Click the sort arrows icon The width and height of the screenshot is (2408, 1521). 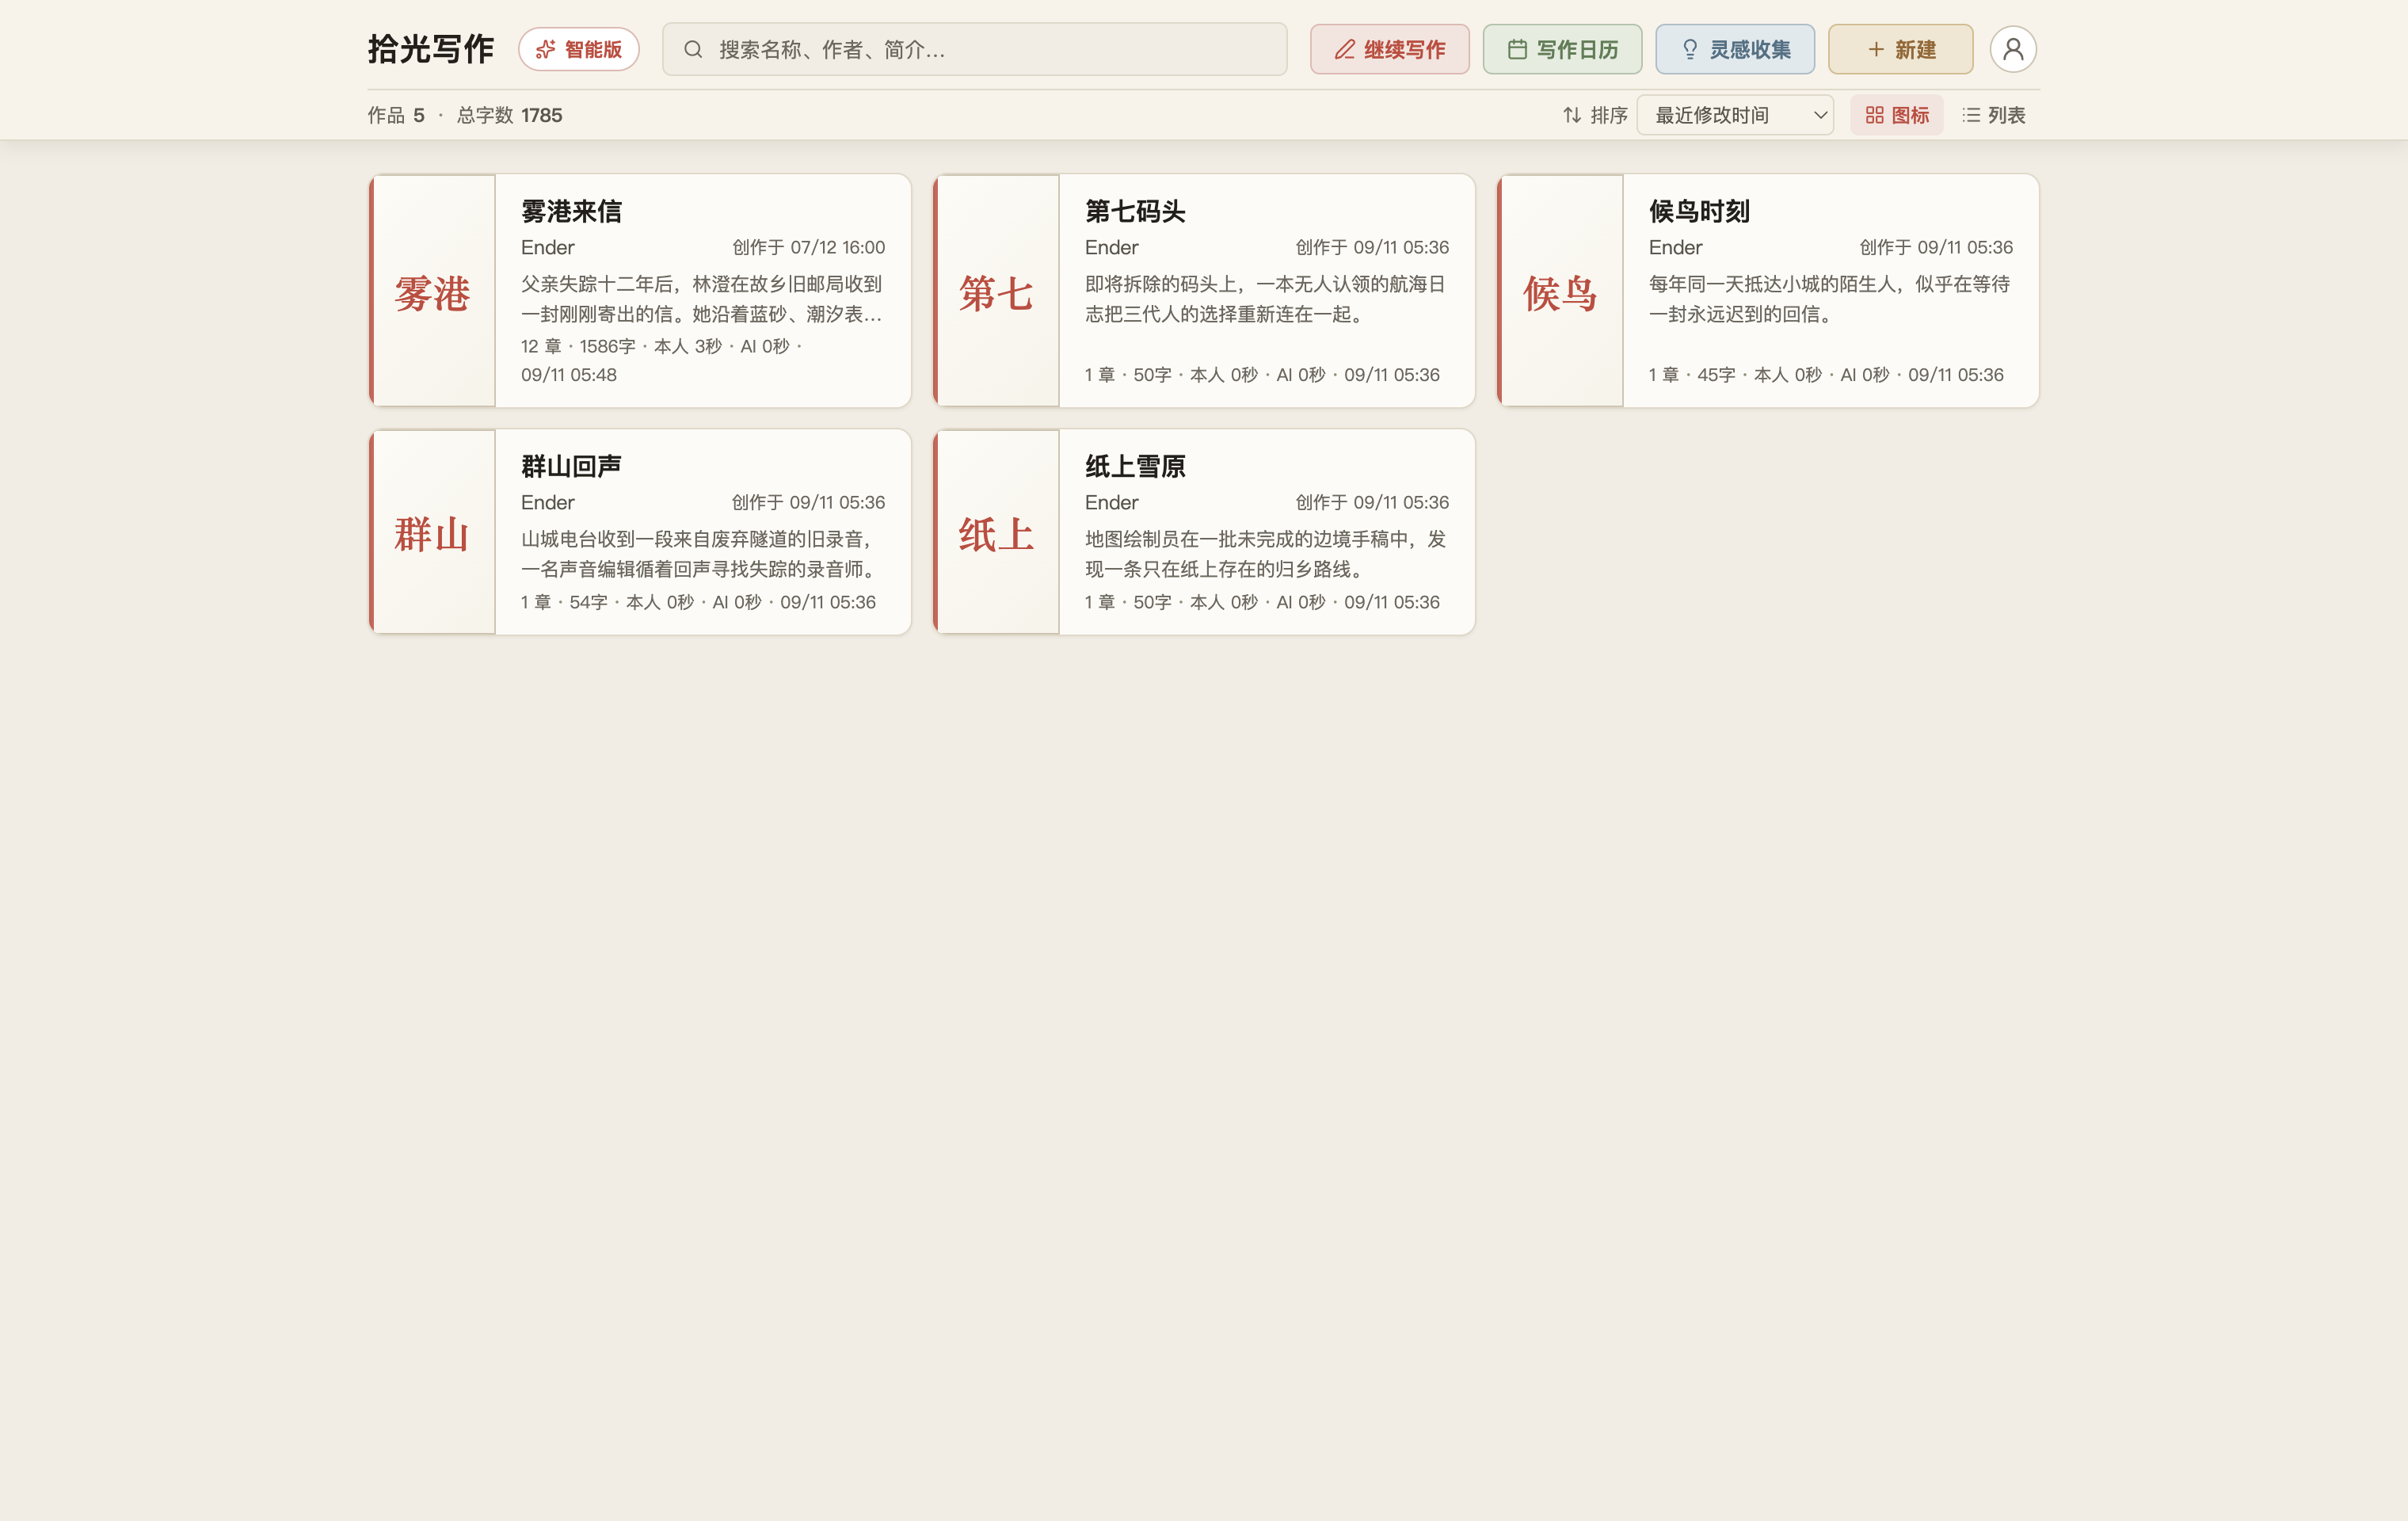point(1572,115)
